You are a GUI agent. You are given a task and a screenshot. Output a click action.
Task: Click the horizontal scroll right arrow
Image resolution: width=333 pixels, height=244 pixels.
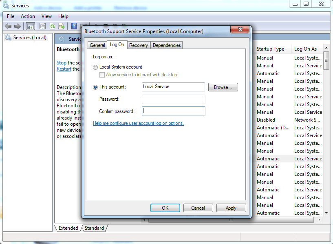pos(319,220)
